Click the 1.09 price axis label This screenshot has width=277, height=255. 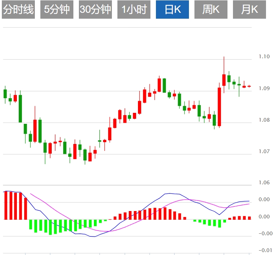point(264,88)
